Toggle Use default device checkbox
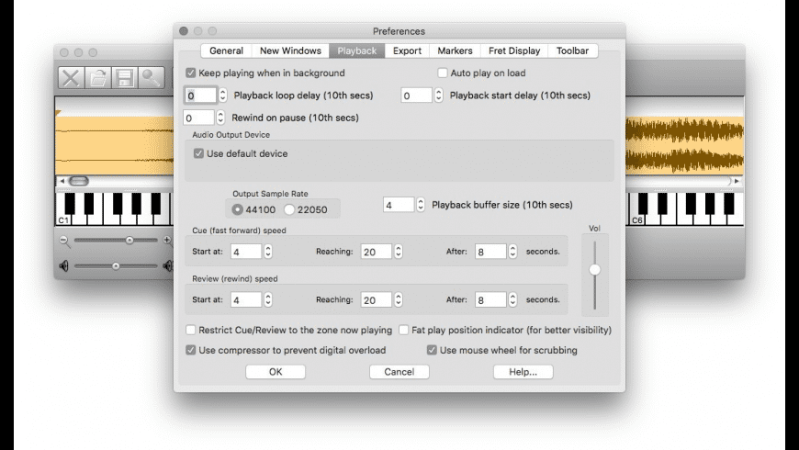The width and height of the screenshot is (799, 450). [198, 153]
